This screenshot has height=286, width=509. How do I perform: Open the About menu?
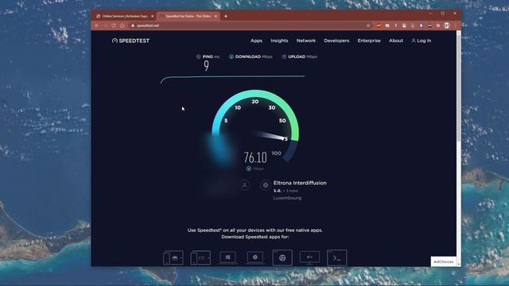(x=396, y=41)
